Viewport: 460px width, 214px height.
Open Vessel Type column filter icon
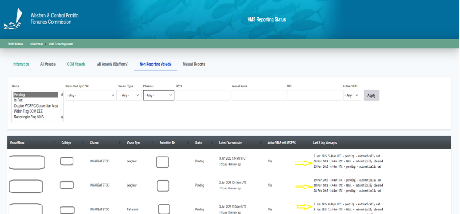pos(152,143)
